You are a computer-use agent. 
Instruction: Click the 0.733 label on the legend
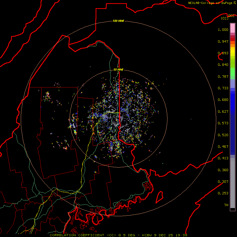coord(223,88)
